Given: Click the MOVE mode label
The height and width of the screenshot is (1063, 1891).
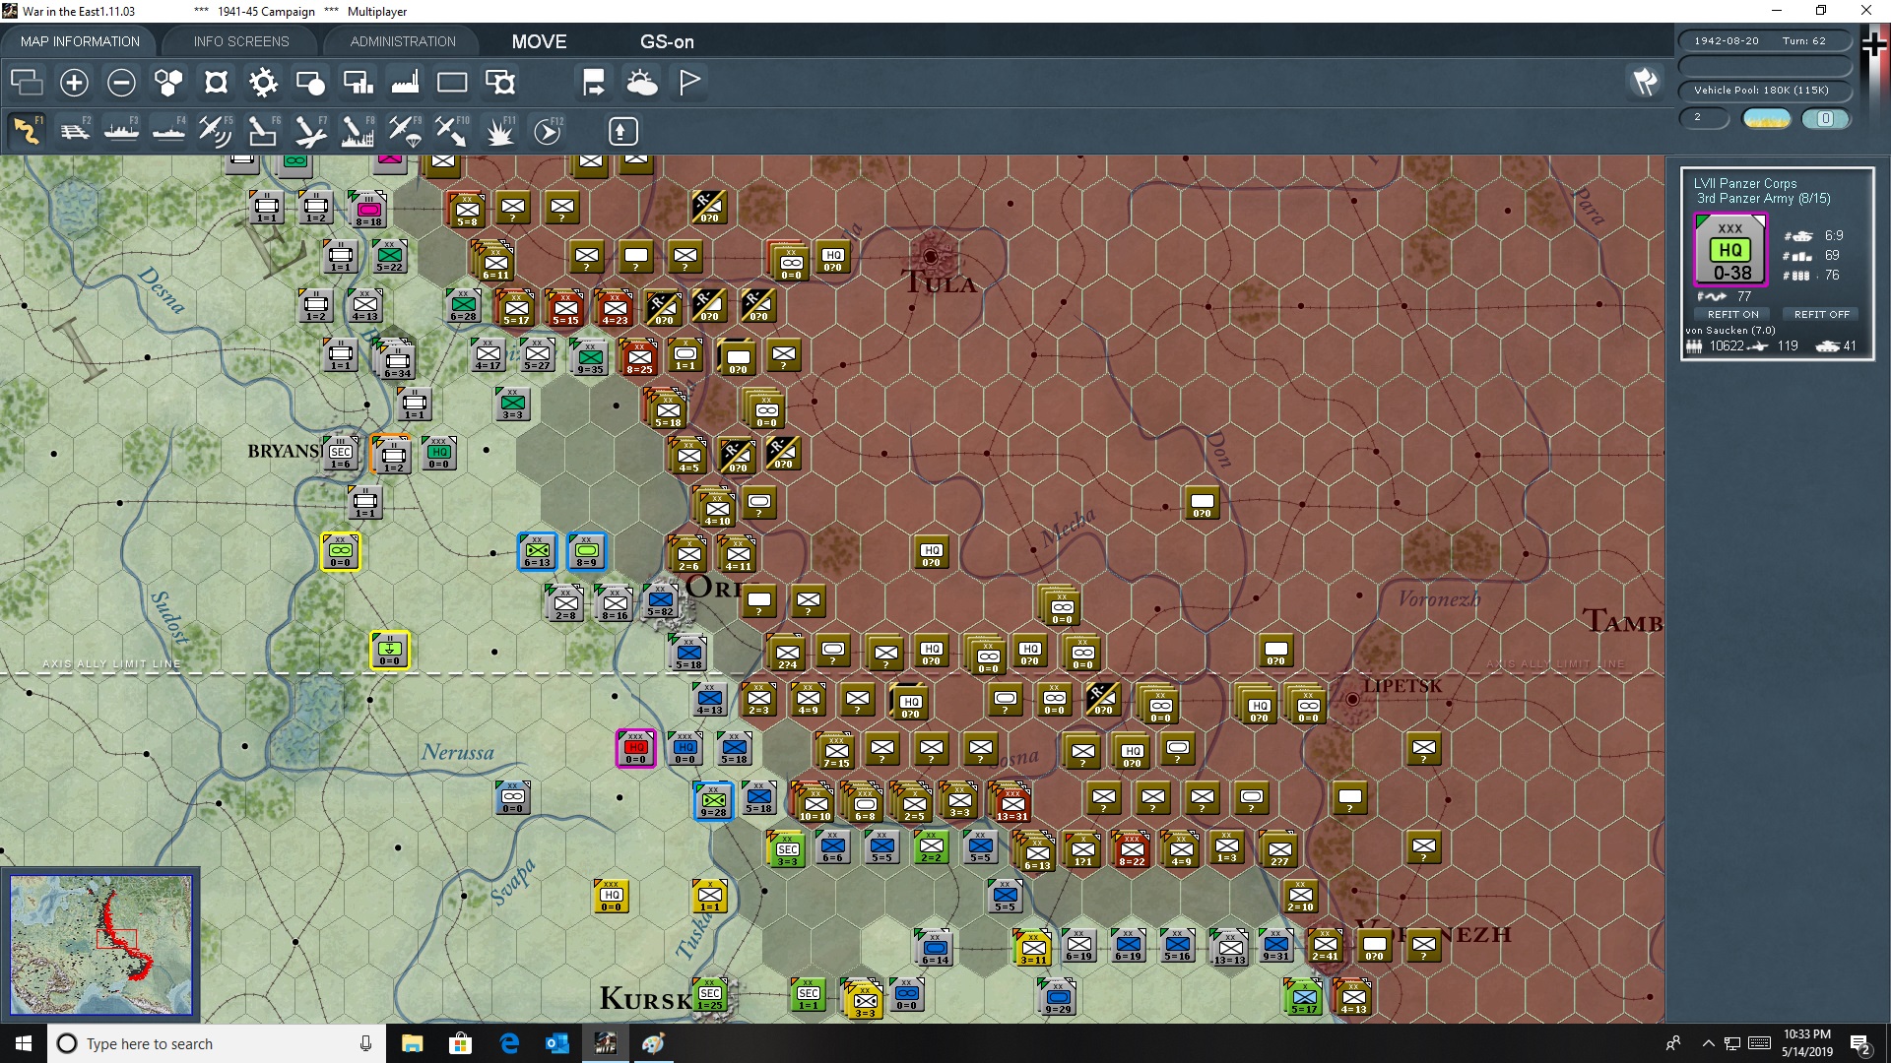Looking at the screenshot, I should (x=539, y=41).
